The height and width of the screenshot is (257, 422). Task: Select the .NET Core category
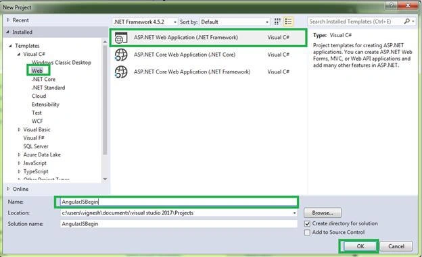coord(43,79)
